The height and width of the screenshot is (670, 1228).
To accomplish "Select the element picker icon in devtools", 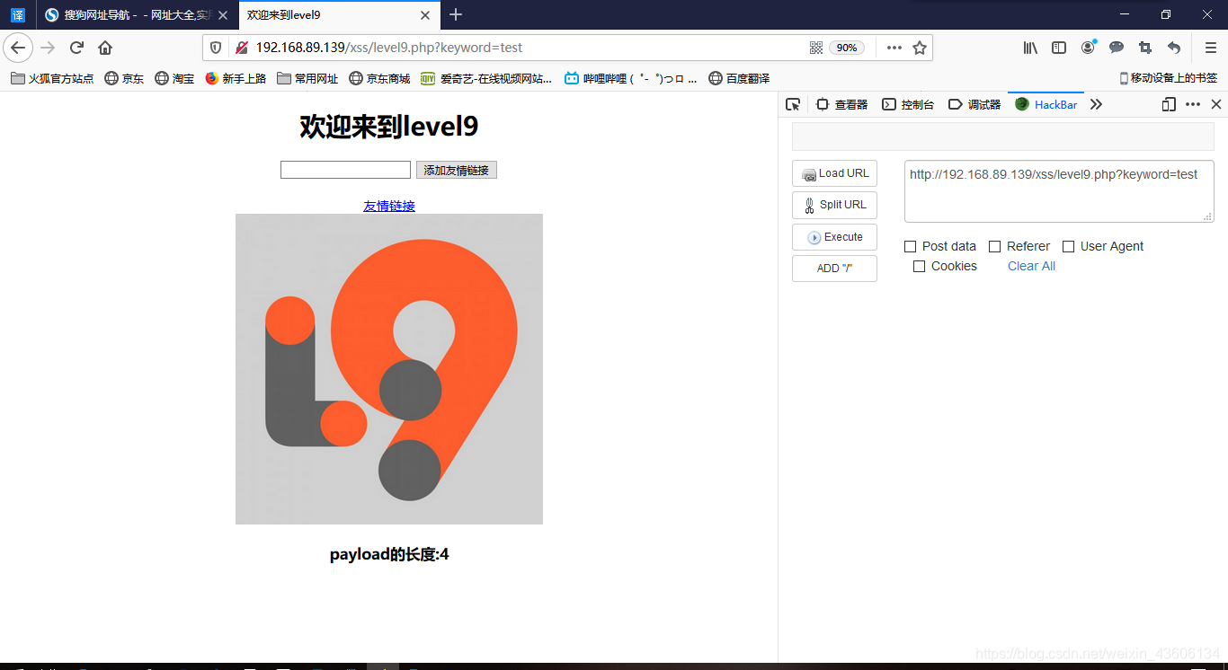I will click(793, 104).
